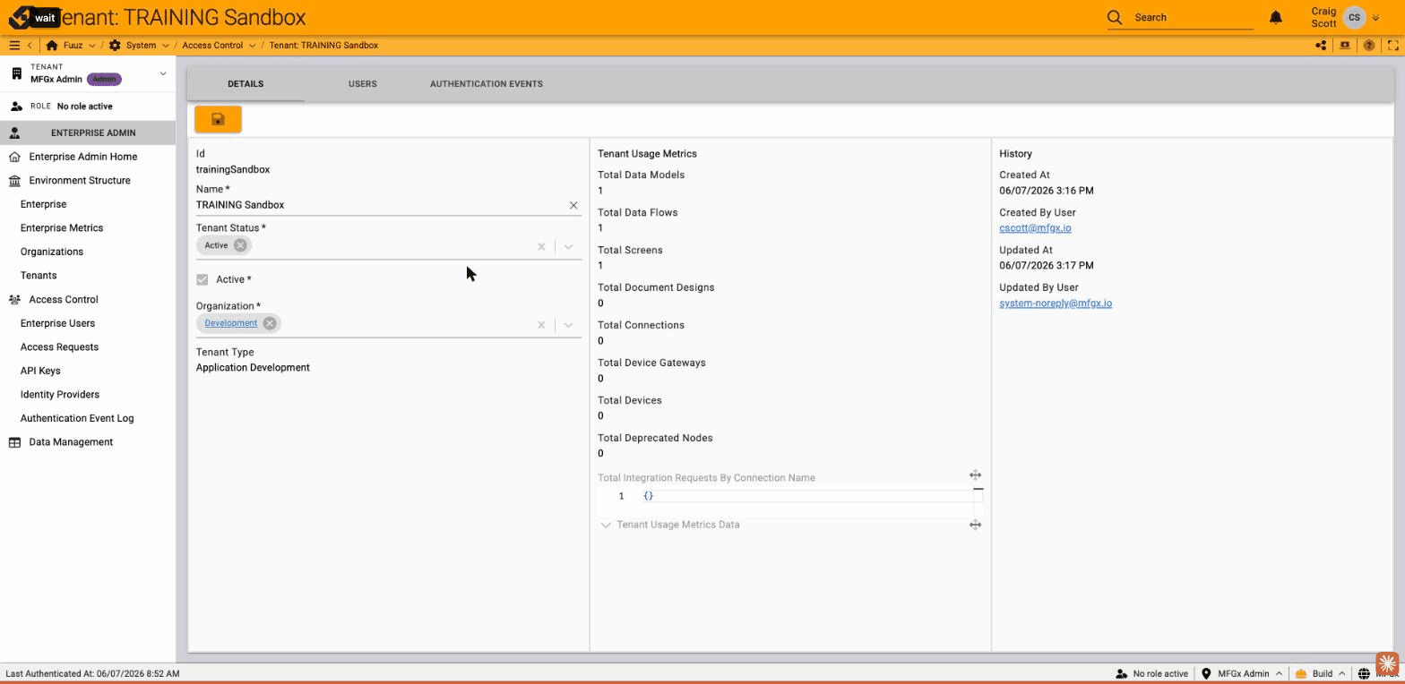Image resolution: width=1405 pixels, height=684 pixels.
Task: Click the CS user avatar
Action: click(x=1354, y=17)
